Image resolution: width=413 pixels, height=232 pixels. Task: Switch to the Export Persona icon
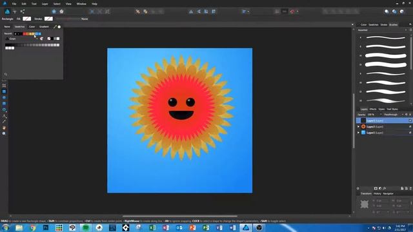tap(23, 12)
